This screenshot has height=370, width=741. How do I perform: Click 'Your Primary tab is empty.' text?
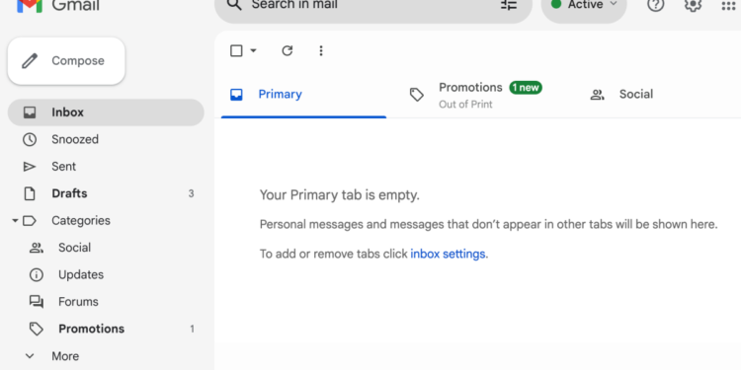[339, 195]
